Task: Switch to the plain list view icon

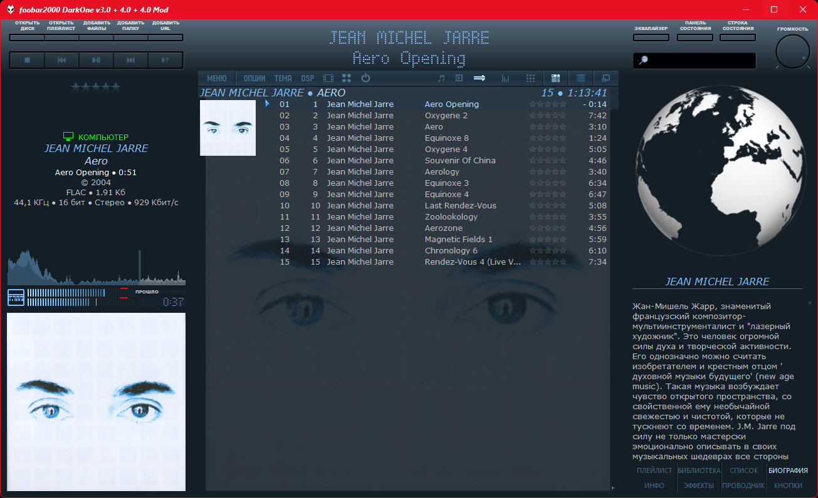Action: click(x=580, y=78)
